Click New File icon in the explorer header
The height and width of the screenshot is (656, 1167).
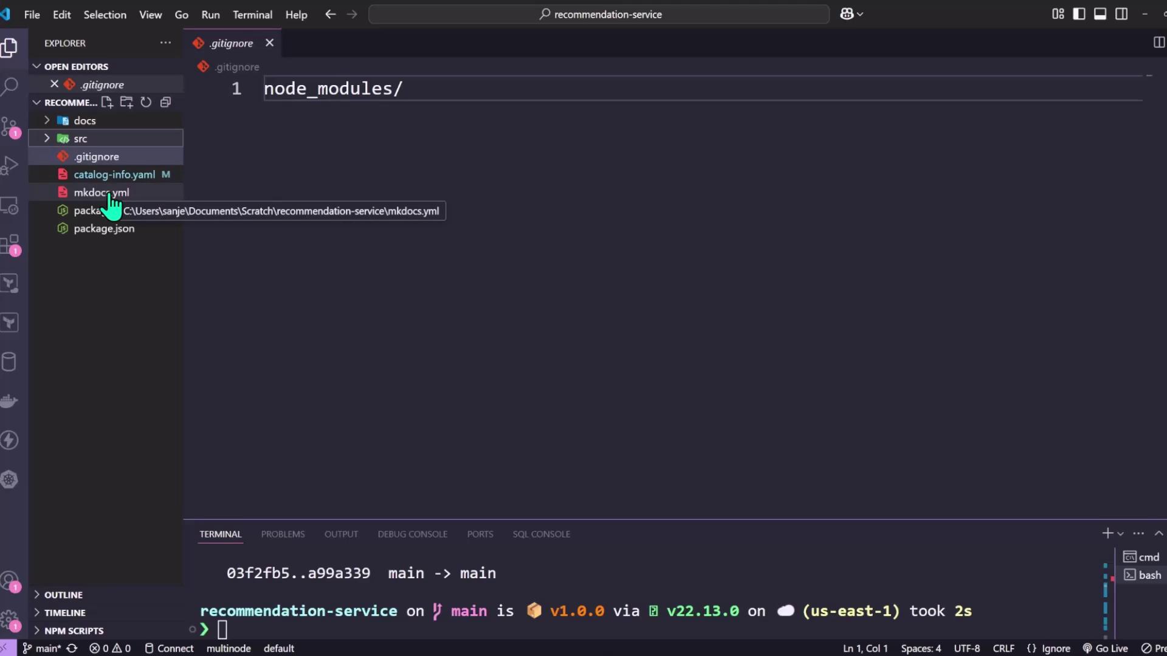107,102
